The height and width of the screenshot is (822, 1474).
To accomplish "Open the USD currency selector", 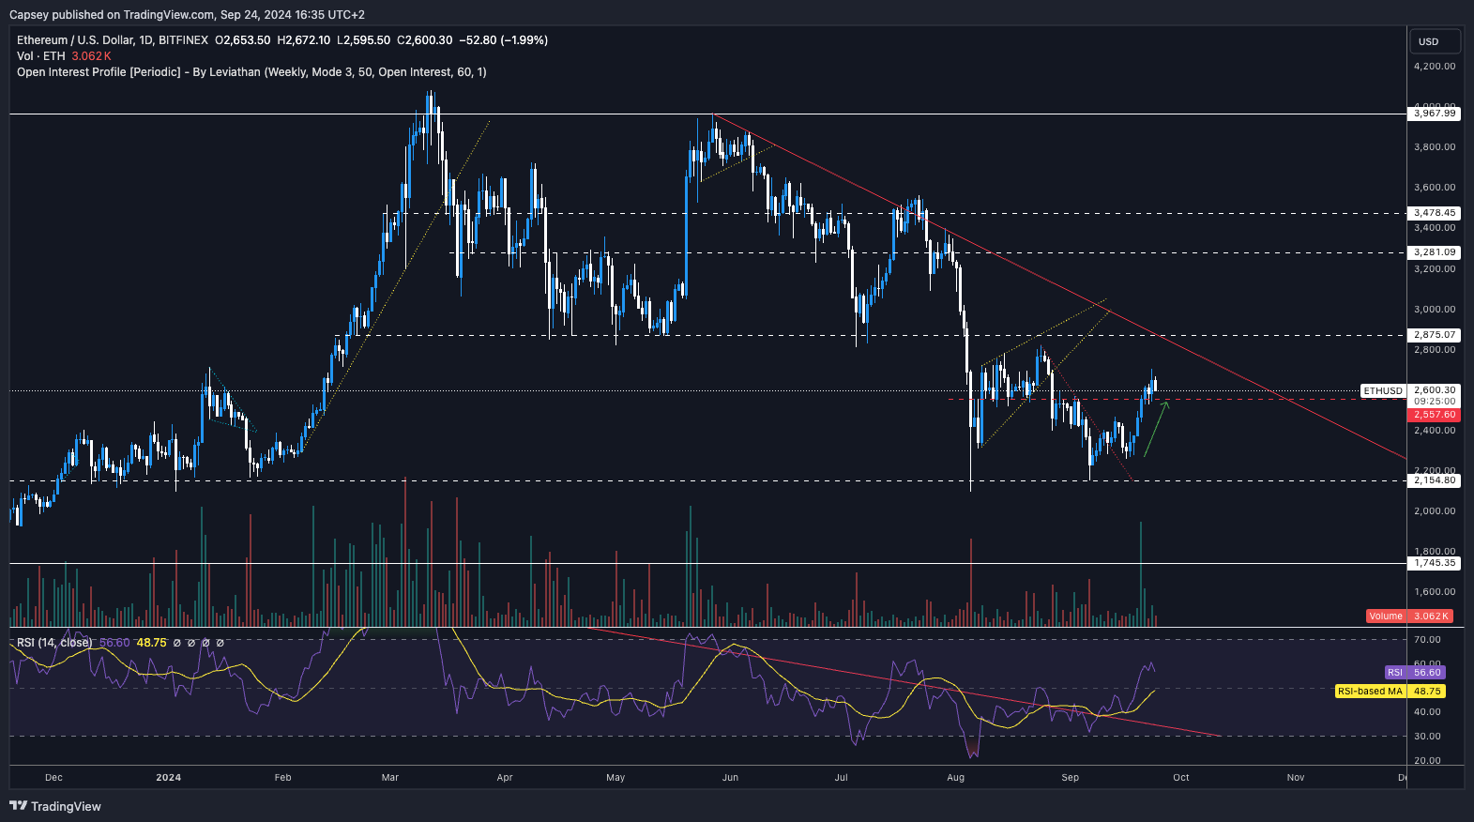I will (1436, 41).
